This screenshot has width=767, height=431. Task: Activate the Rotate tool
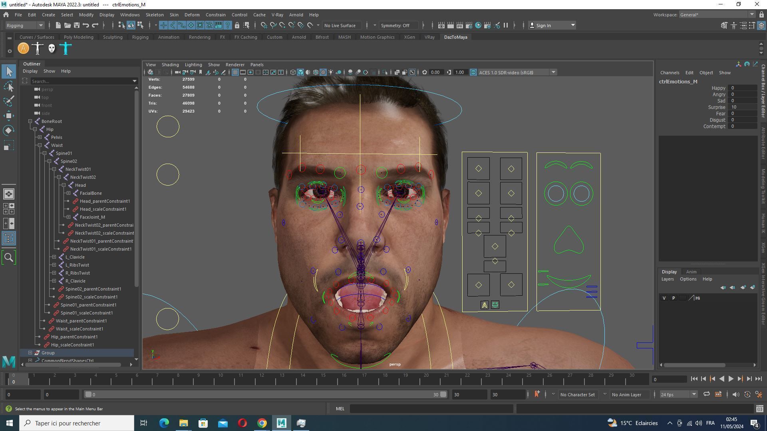coord(9,130)
